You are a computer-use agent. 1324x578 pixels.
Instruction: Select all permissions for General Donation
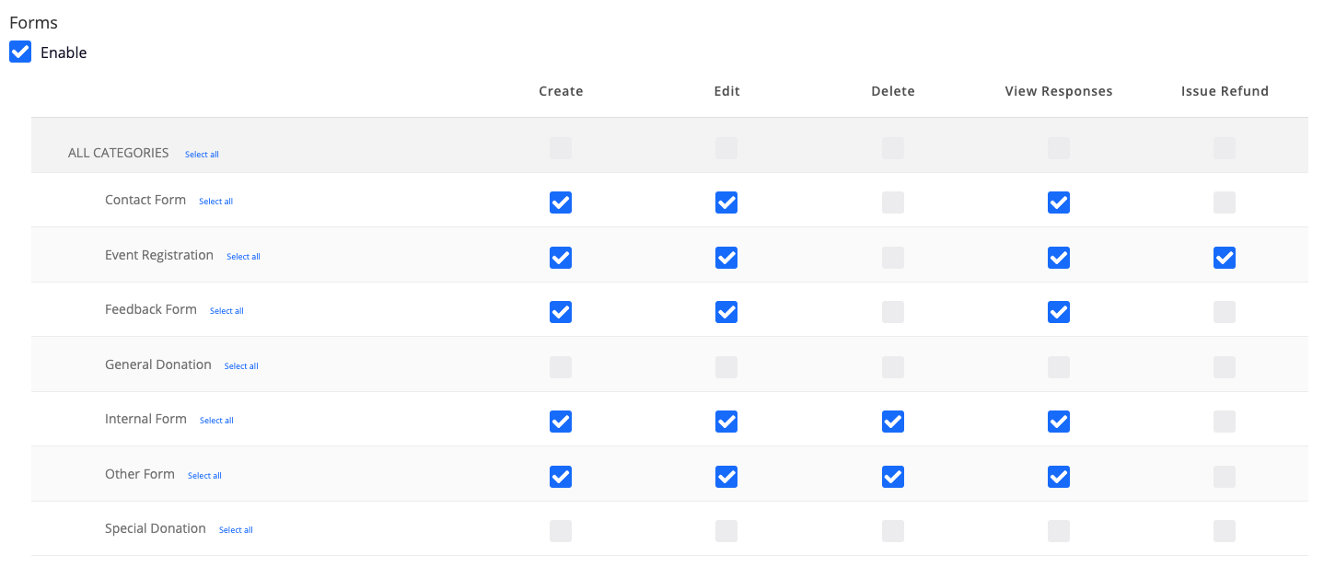(x=240, y=365)
